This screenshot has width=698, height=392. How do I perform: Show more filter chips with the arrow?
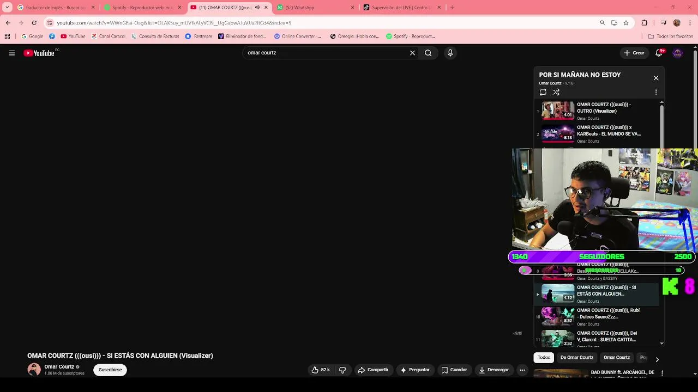(x=657, y=359)
